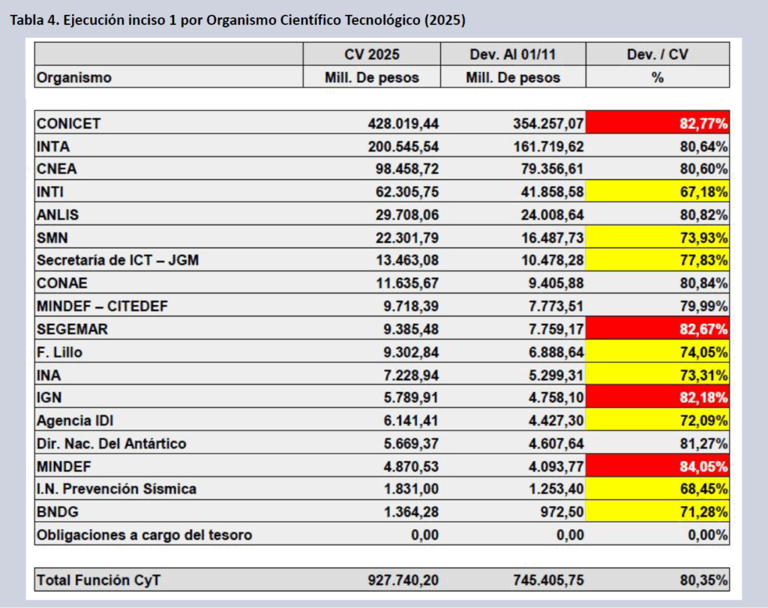The image size is (768, 608).
Task: Click the red 84,05% MINDEF cell
Action: point(657,466)
